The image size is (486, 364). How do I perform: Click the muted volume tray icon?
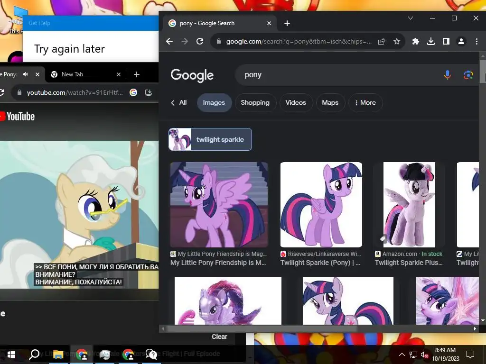(x=424, y=355)
